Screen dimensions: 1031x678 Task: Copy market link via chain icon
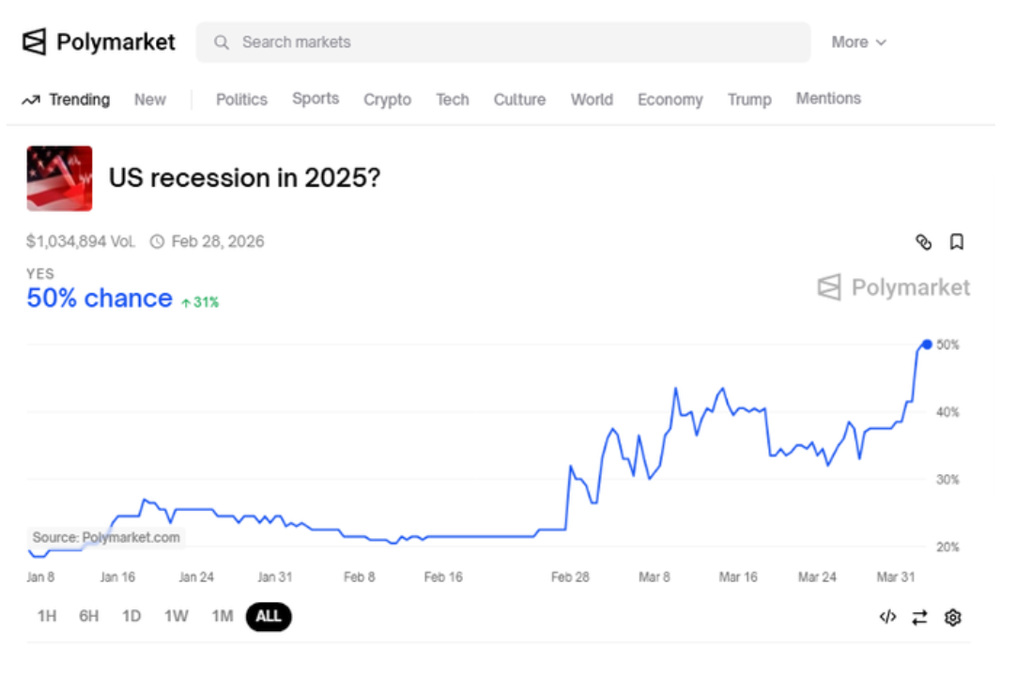(x=924, y=242)
